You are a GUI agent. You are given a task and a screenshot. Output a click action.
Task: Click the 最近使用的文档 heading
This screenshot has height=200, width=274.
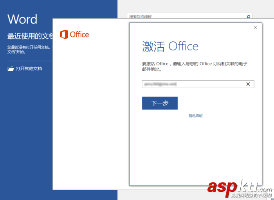pos(30,36)
